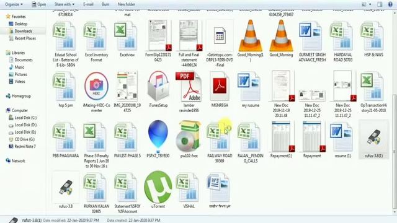This screenshot has width=397, height=223.
Task: Select Downloads in navigation pane
Action: tap(20, 31)
